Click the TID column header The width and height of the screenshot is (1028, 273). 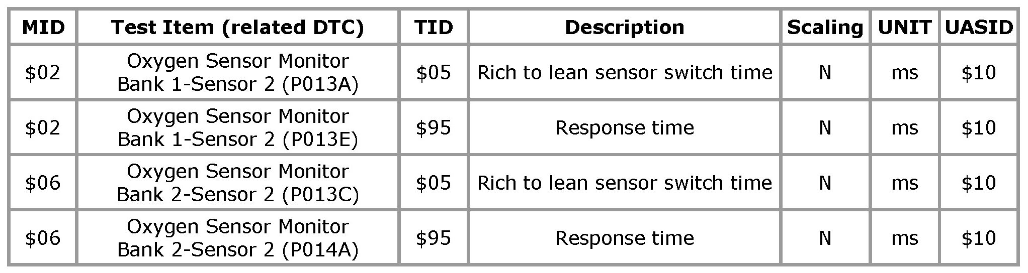point(434,27)
